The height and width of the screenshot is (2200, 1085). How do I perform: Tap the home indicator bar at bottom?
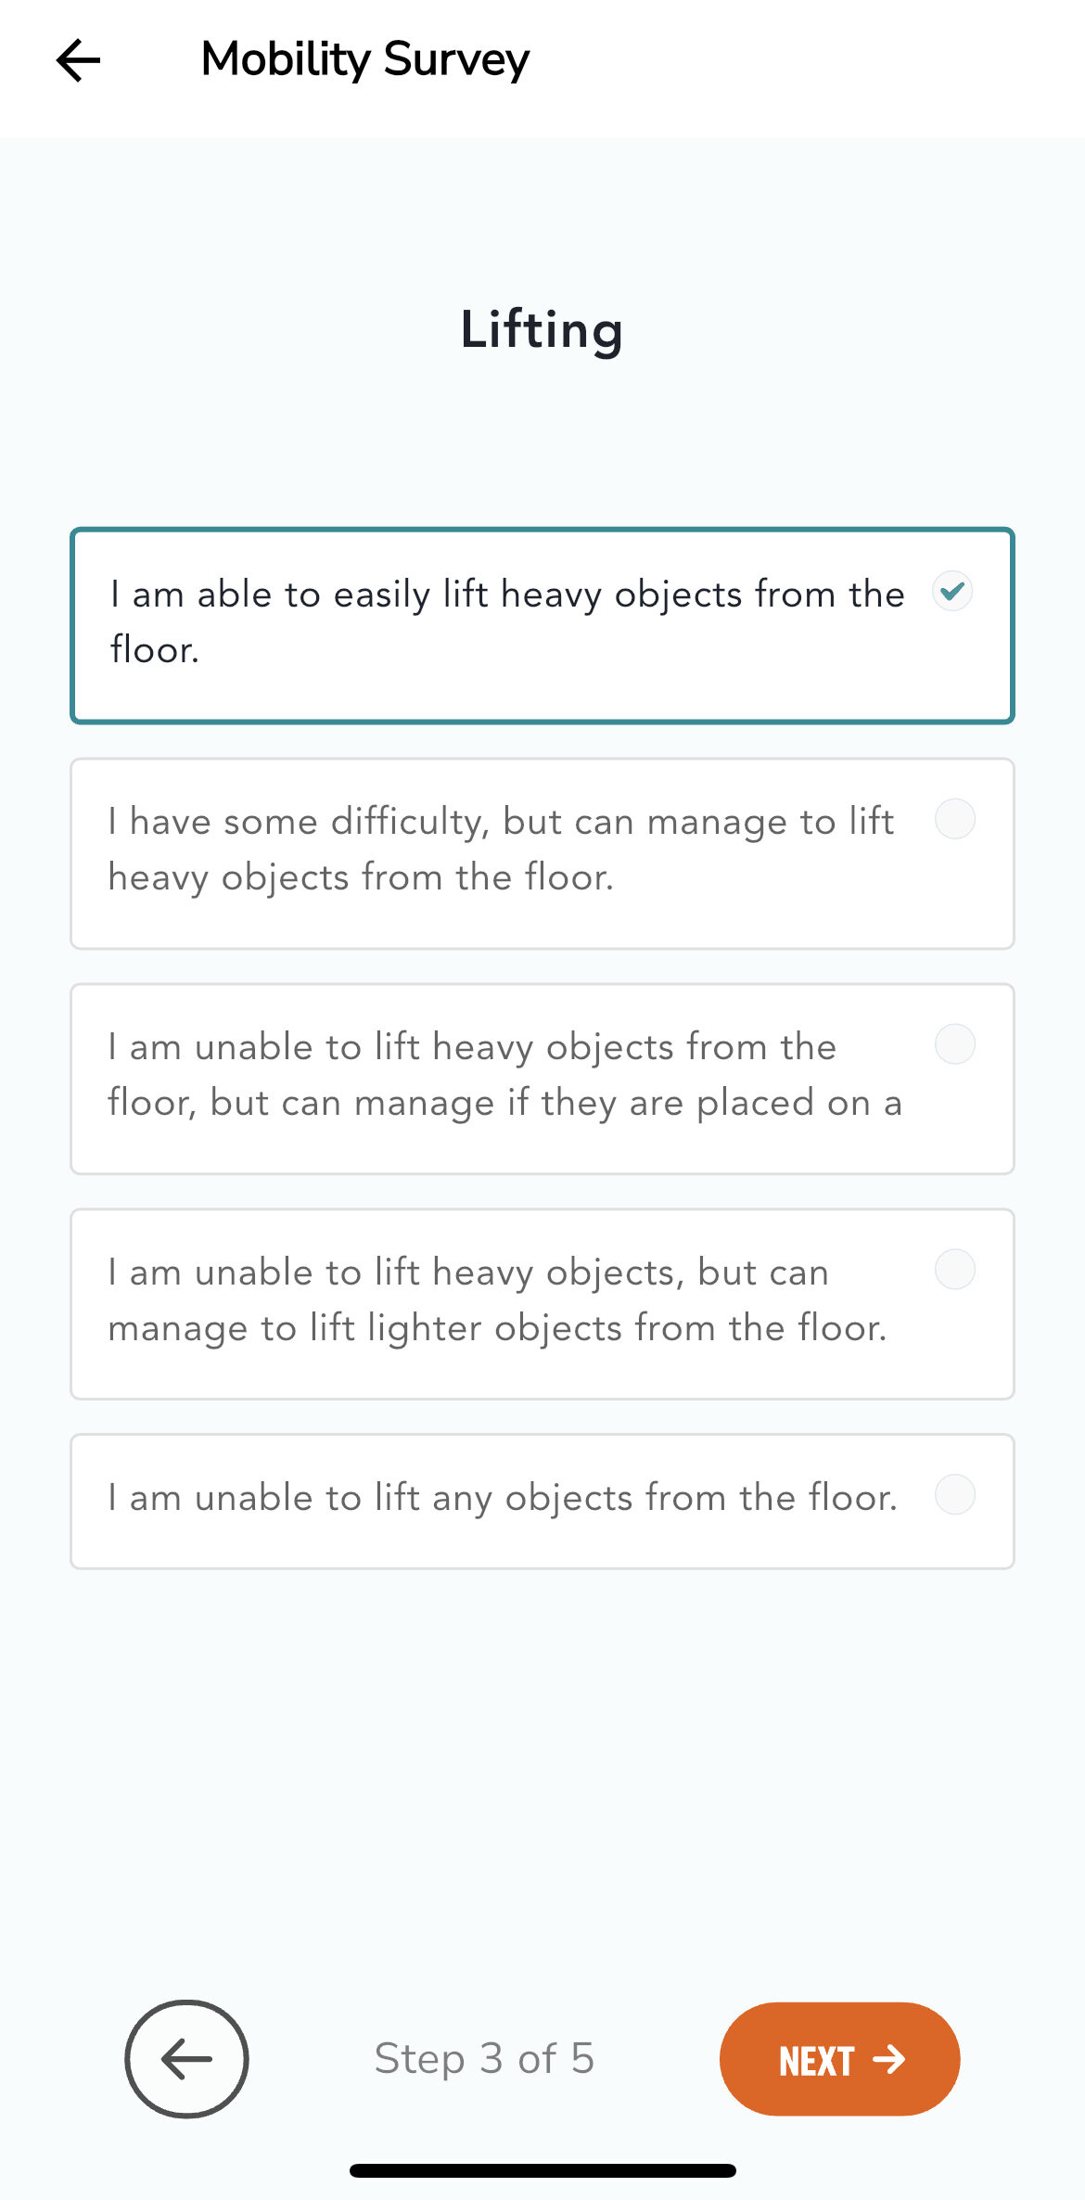(x=542, y=2170)
